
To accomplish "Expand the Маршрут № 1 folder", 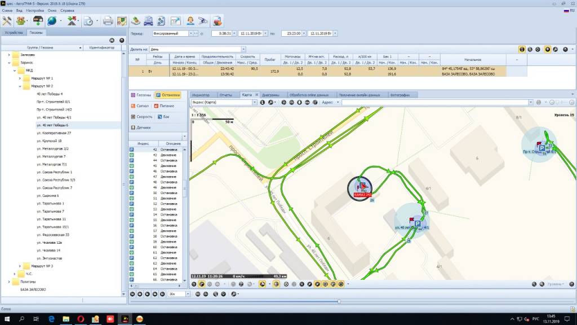I will point(20,78).
